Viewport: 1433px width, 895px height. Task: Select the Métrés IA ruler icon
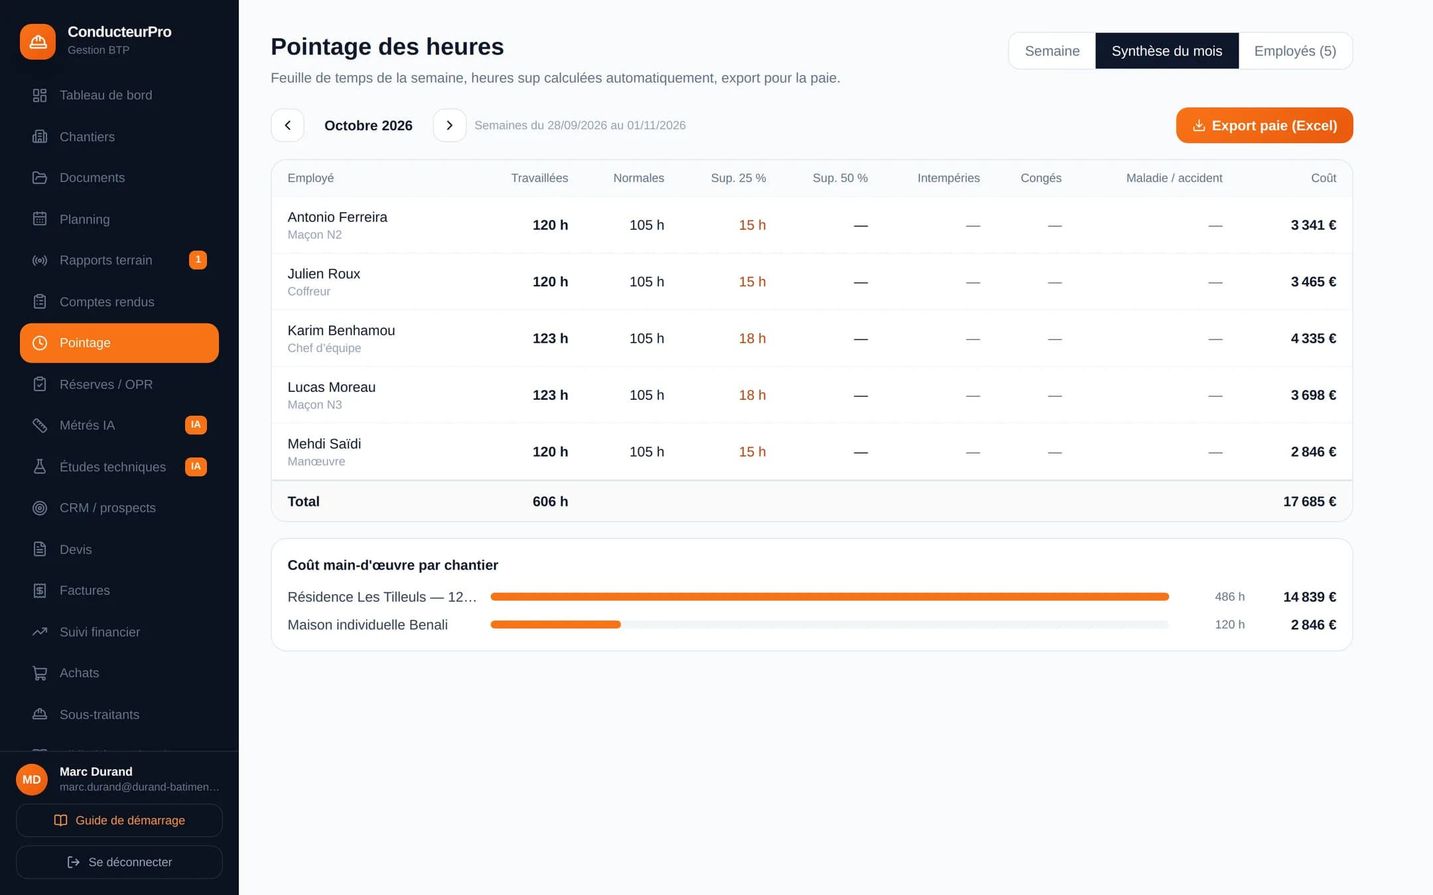click(x=40, y=426)
